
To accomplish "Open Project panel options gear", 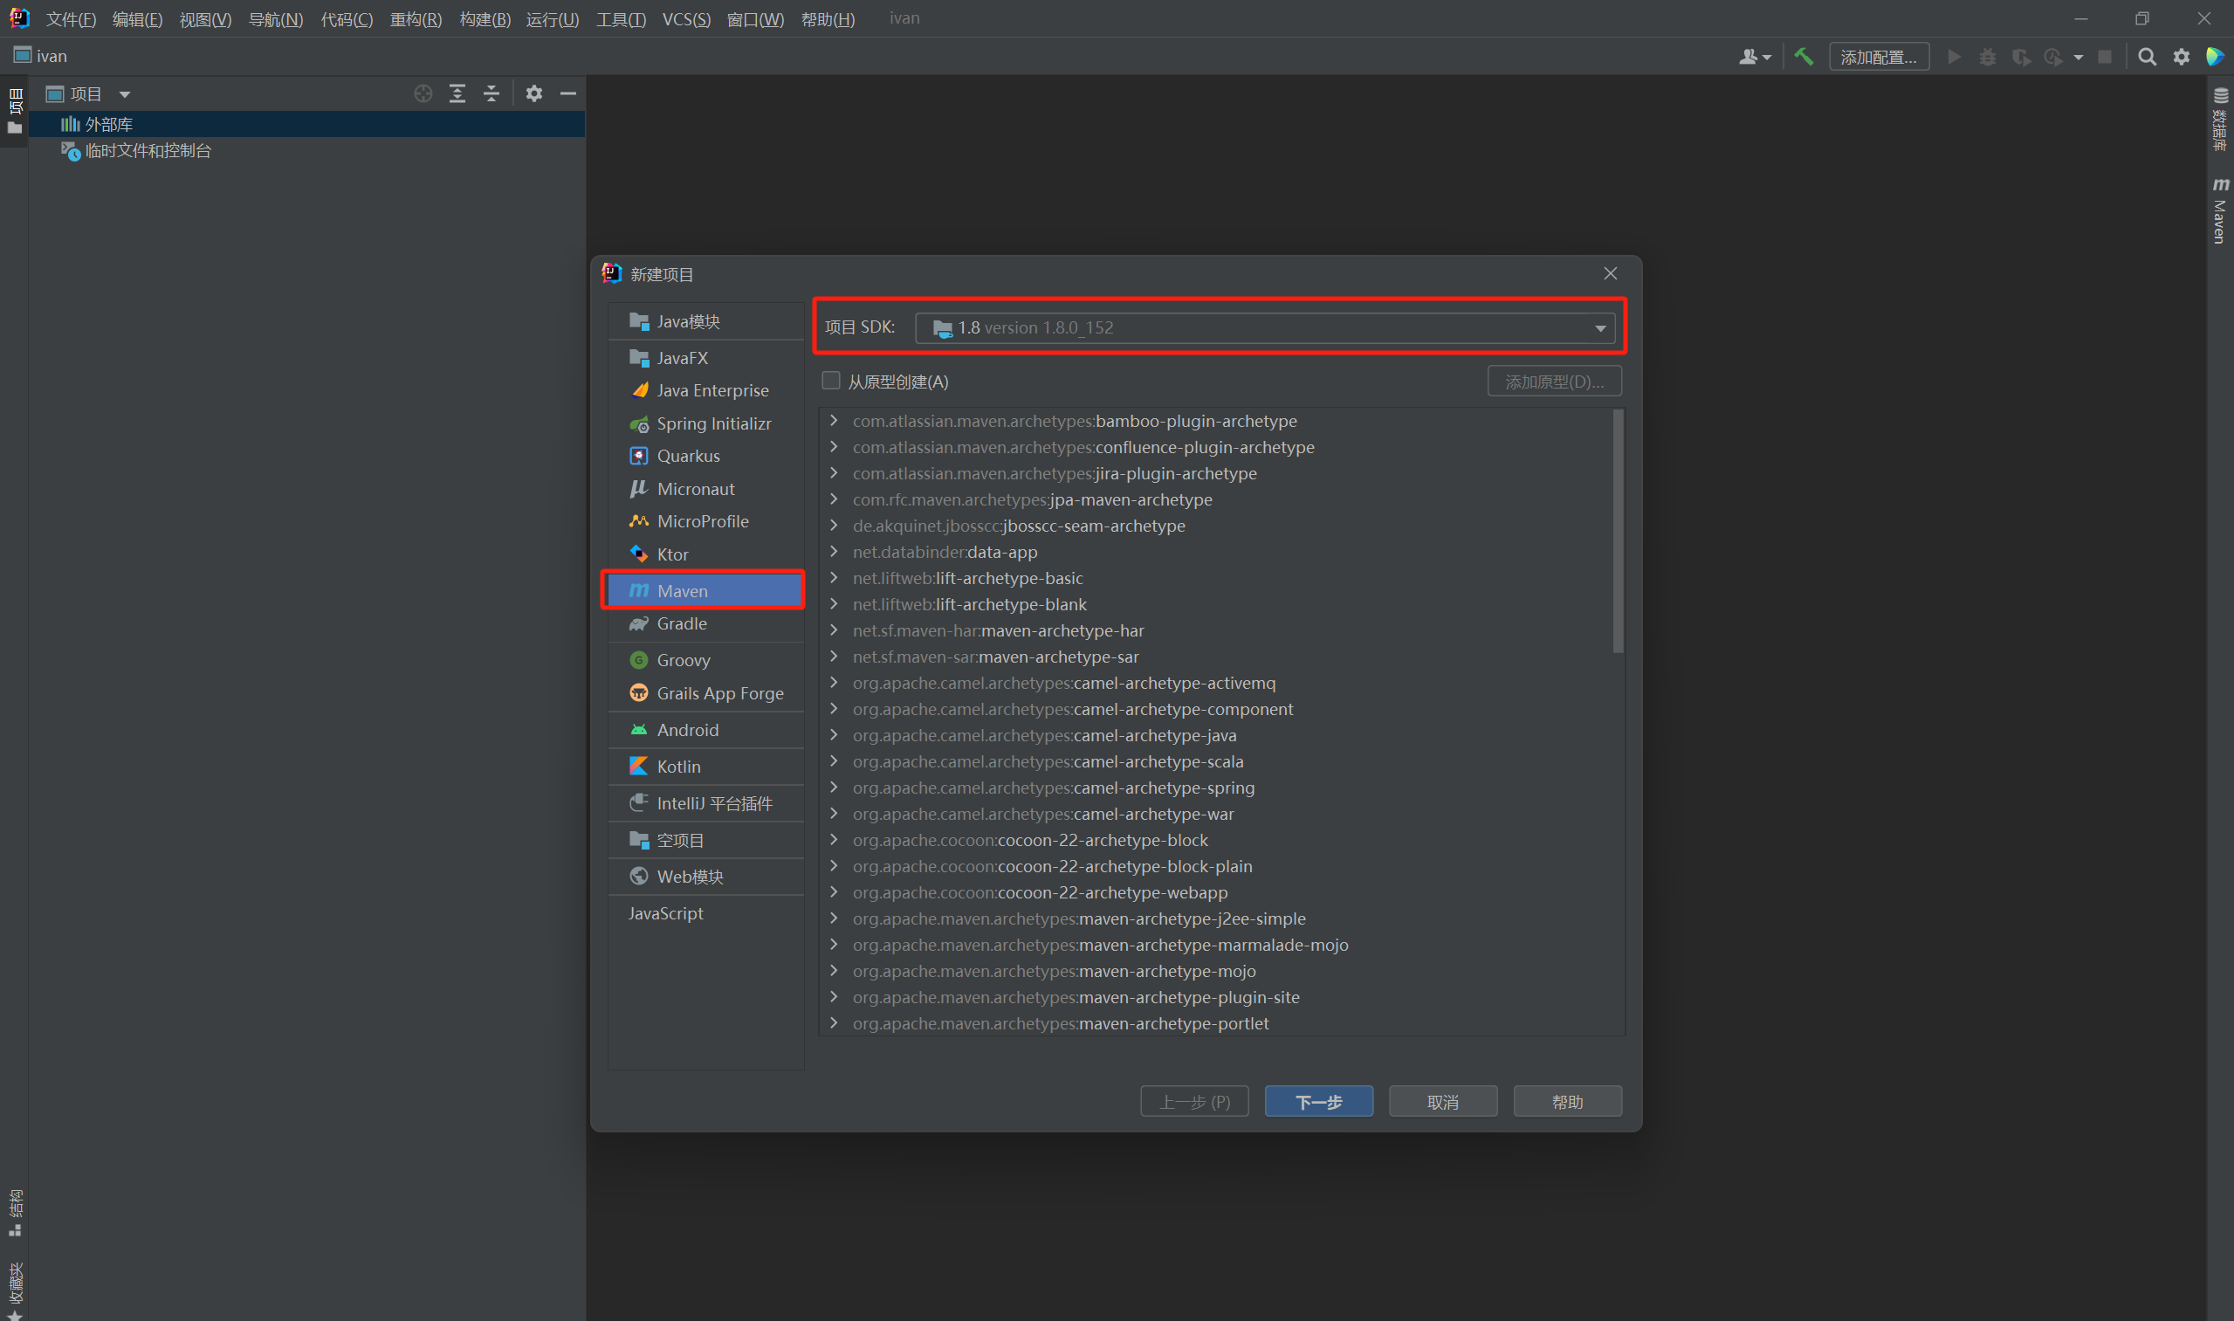I will tap(534, 93).
